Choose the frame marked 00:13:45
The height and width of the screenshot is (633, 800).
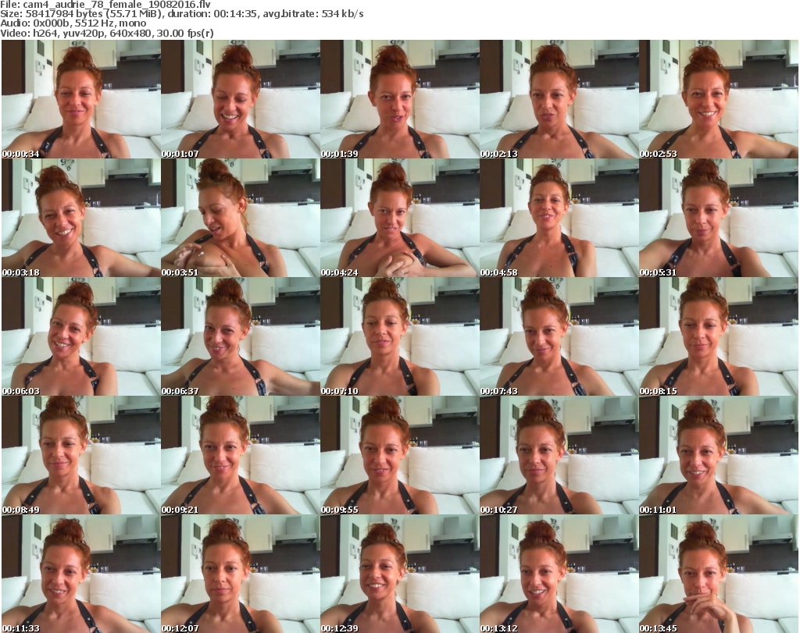(x=719, y=574)
